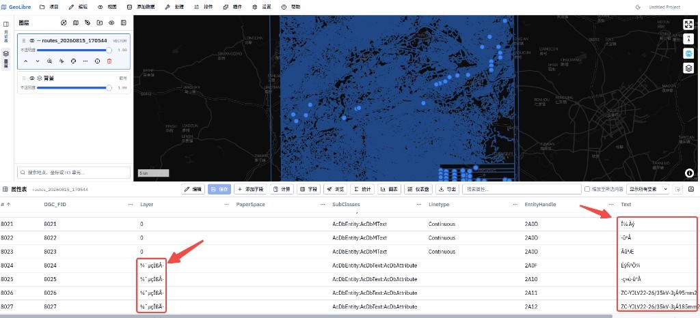The image size is (700, 318).
Task: Select the Layers sidebar tab
Action: tap(5, 59)
